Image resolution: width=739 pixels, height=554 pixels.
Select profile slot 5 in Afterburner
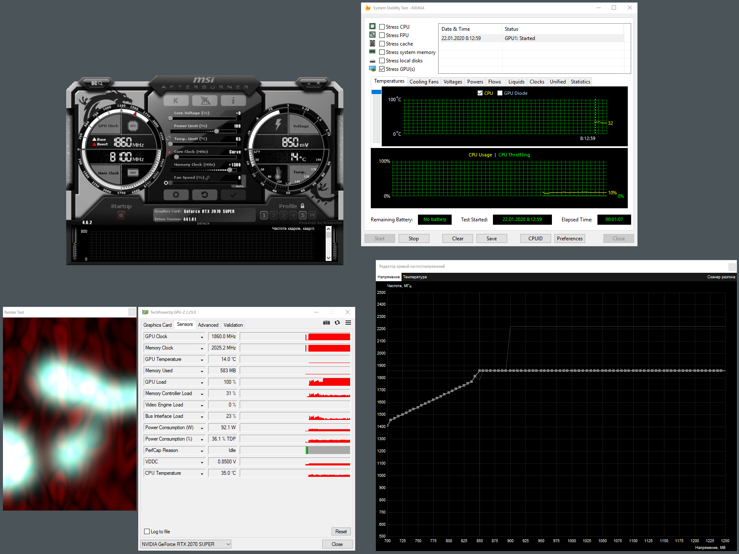pyautogui.click(x=303, y=215)
